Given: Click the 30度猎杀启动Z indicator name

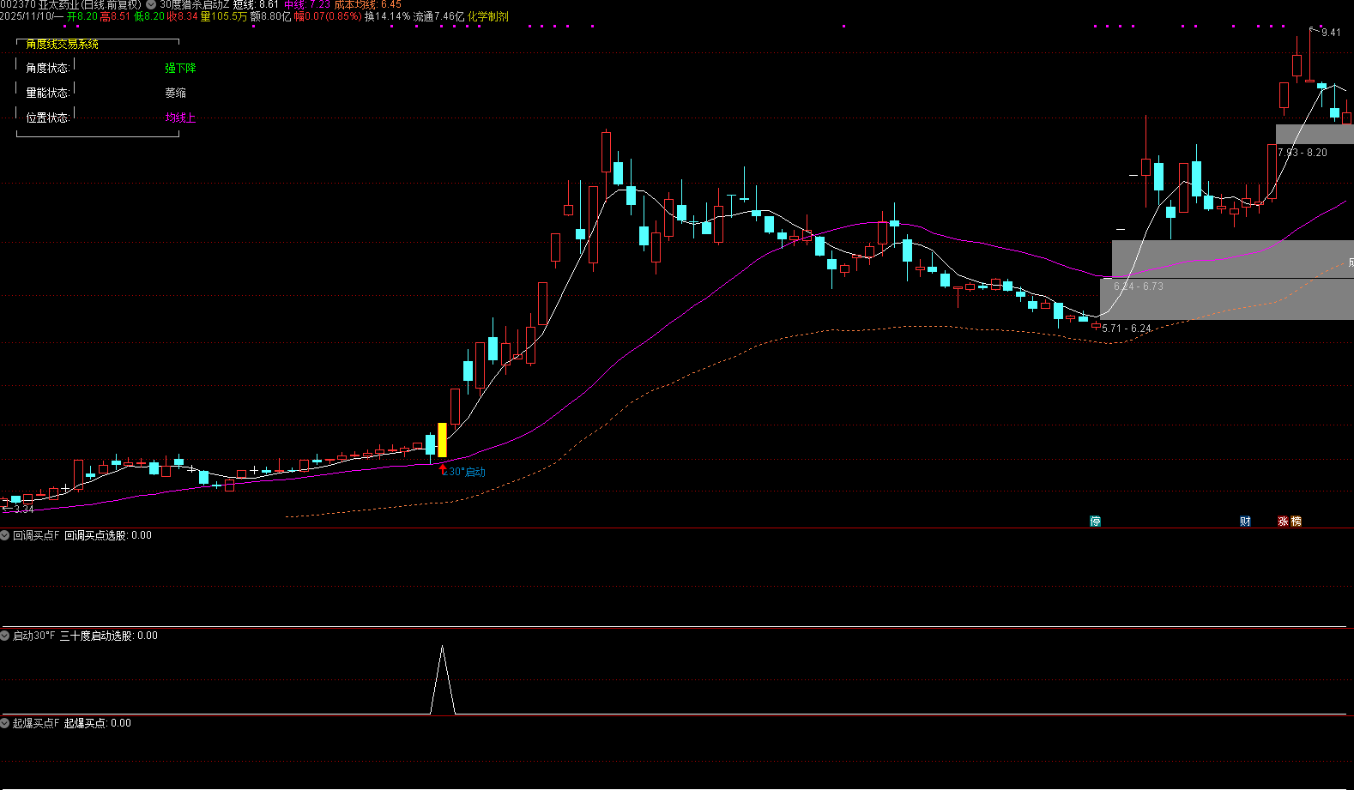Looking at the screenshot, I should tap(194, 5).
